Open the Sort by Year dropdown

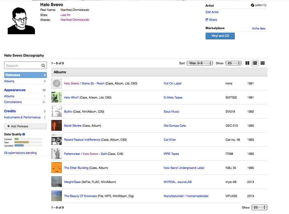(200, 63)
